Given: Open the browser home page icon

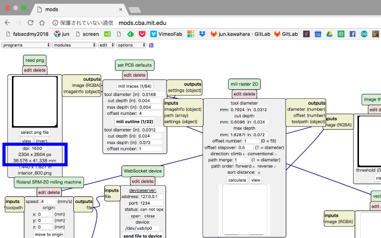Looking at the screenshot, I should [42, 23].
